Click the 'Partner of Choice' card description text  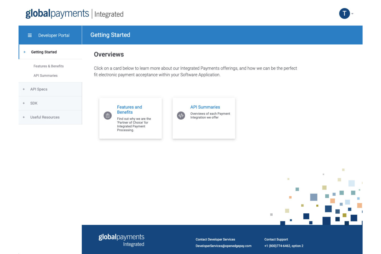tap(134, 125)
